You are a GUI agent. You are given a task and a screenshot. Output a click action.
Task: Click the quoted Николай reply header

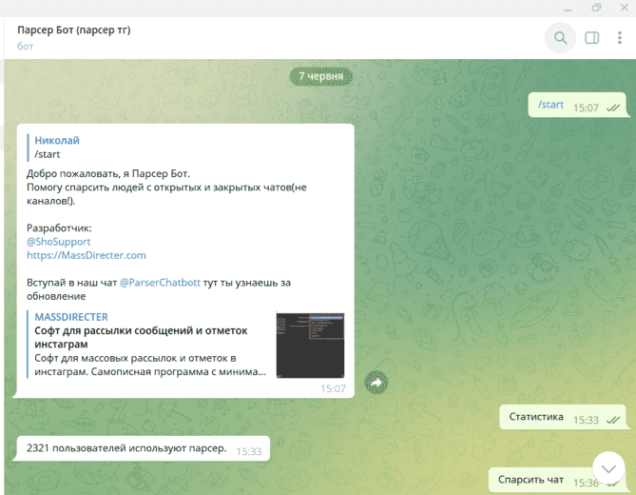[x=57, y=141]
